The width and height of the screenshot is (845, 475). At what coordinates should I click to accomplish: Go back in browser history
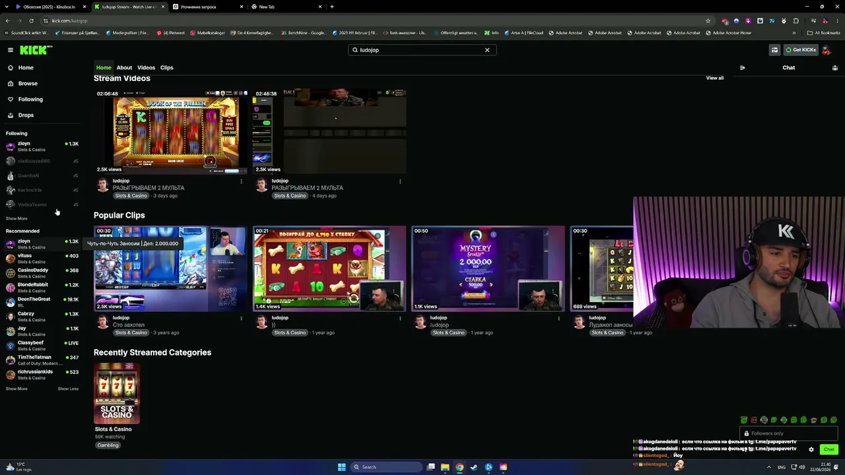click(7, 20)
